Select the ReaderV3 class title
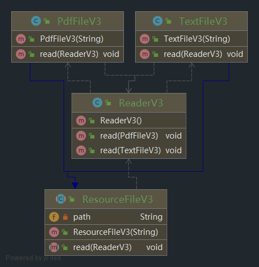The width and height of the screenshot is (259, 267). 141,103
